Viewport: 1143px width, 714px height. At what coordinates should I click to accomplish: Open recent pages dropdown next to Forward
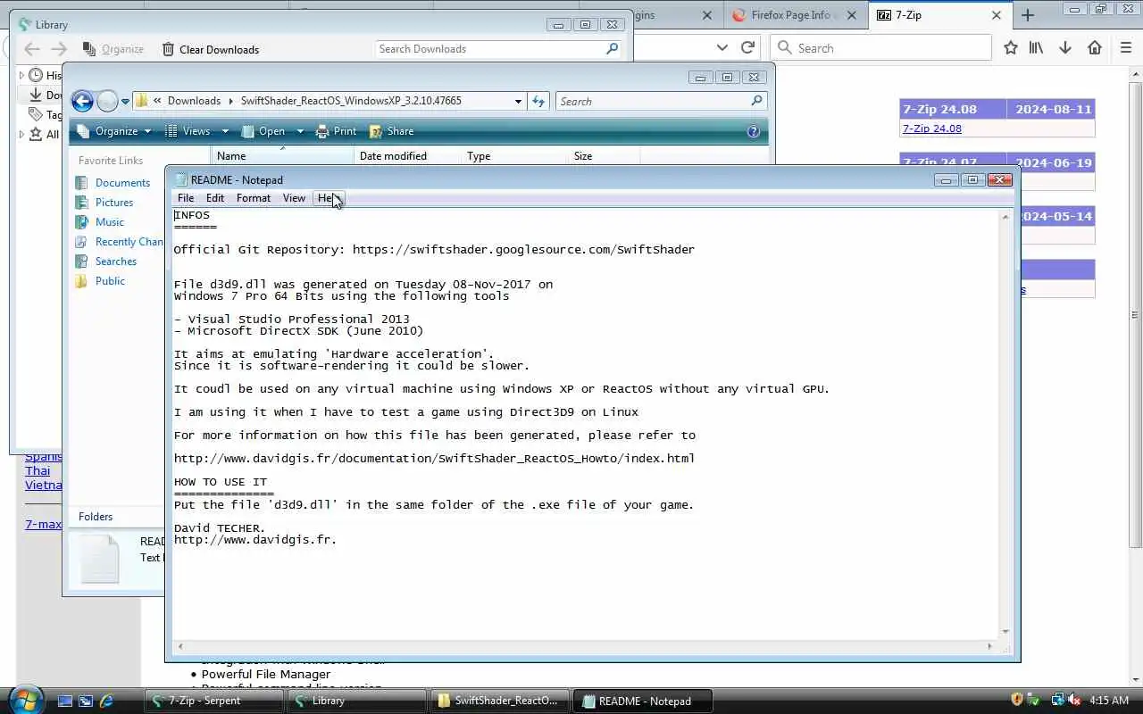pyautogui.click(x=125, y=102)
